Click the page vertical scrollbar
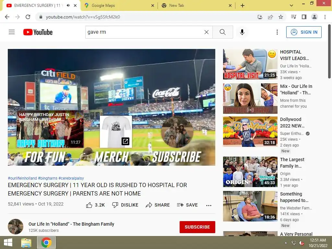The width and height of the screenshot is (332, 249). [x=329, y=51]
